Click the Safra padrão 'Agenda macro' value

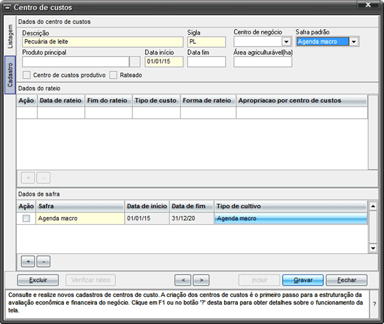tap(323, 42)
